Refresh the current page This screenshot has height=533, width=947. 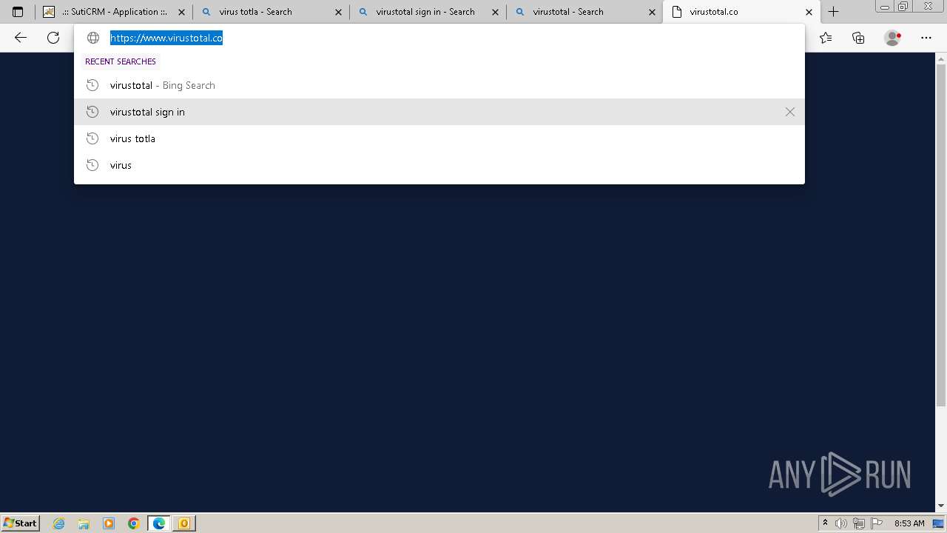pos(53,38)
